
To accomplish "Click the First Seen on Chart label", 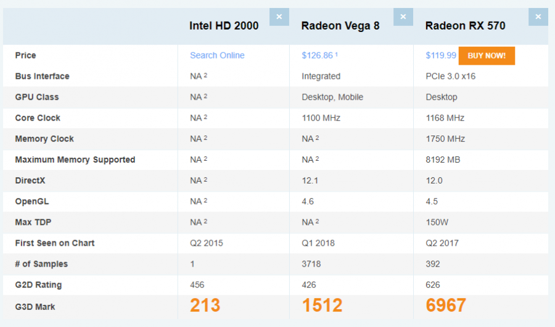I will tap(54, 243).
